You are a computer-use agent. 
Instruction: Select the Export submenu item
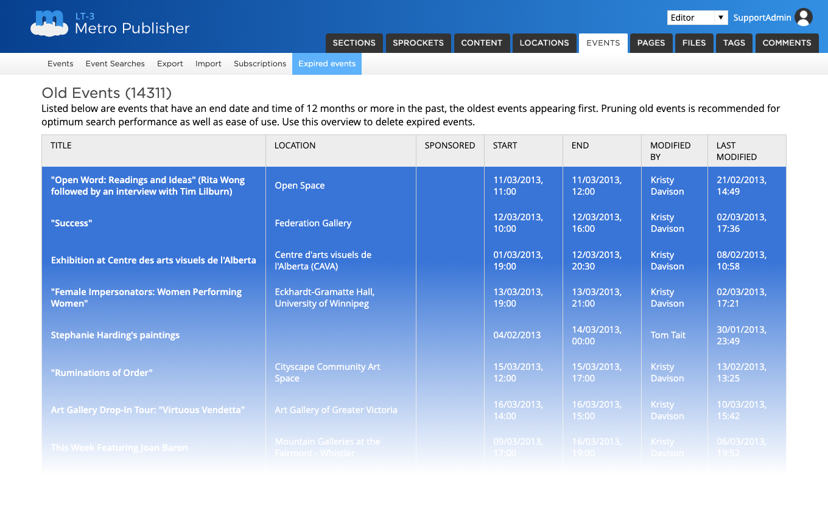pyautogui.click(x=170, y=64)
